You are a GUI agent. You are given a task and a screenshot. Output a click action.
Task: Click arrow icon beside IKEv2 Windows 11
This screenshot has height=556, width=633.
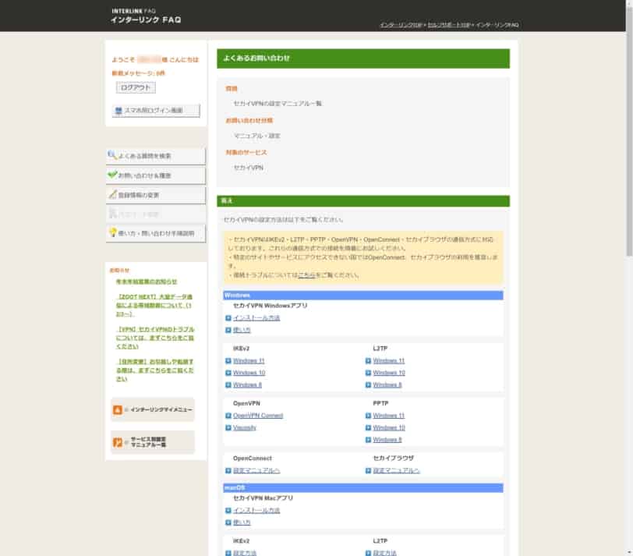point(228,361)
